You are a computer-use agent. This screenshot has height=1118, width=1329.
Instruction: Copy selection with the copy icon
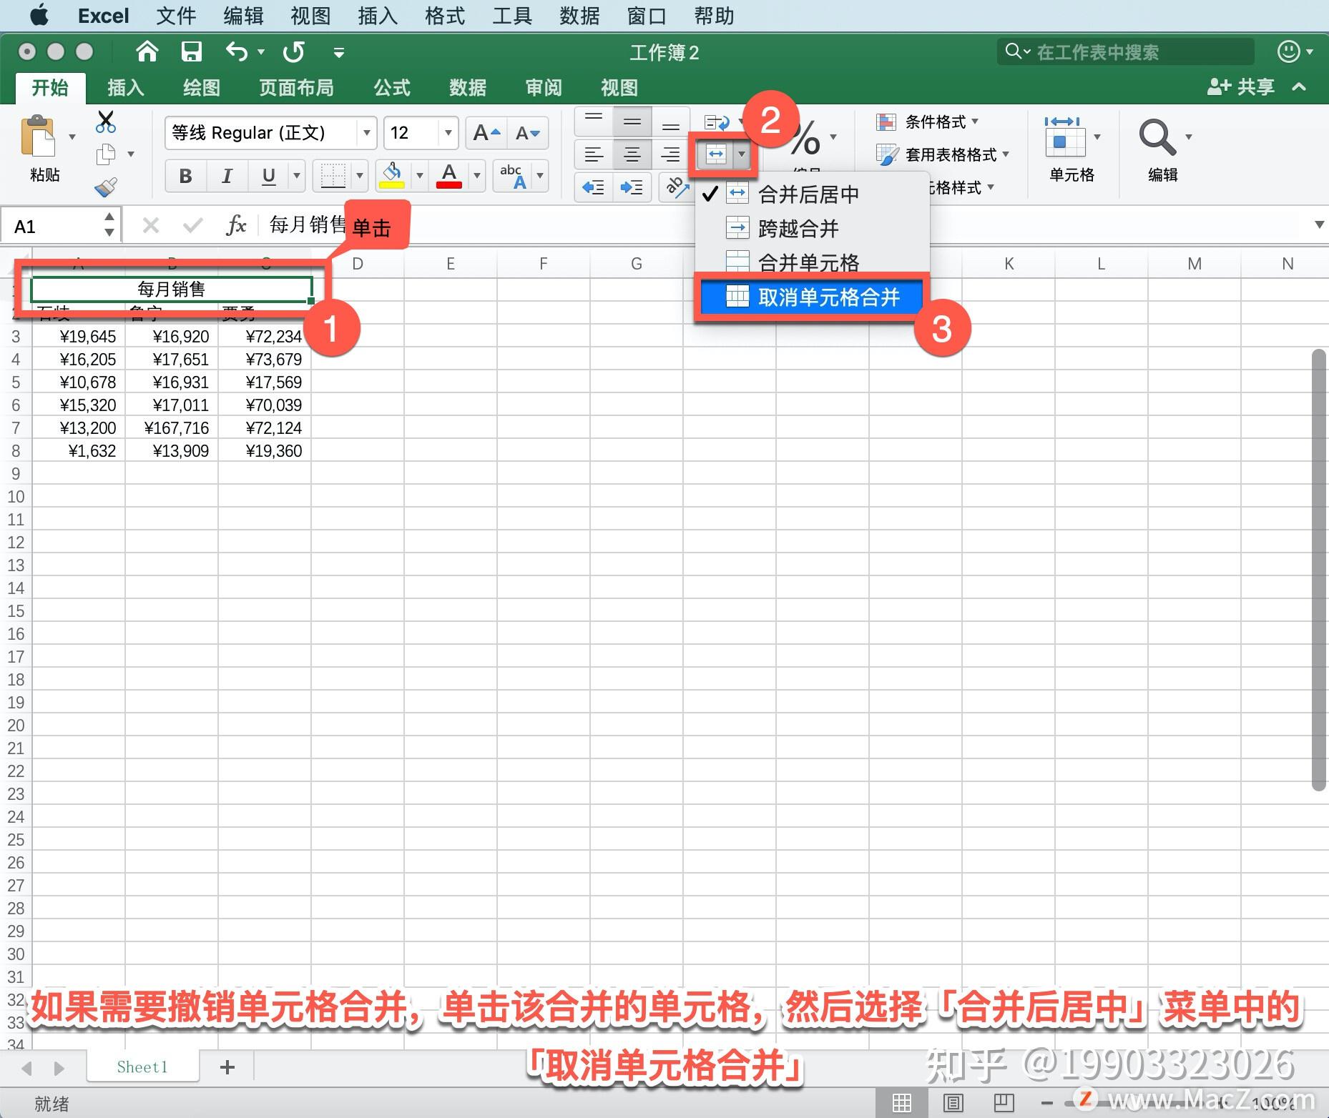click(106, 154)
